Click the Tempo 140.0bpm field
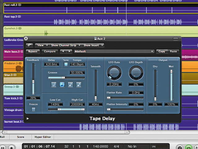198x149 pixels. [x=77, y=64]
